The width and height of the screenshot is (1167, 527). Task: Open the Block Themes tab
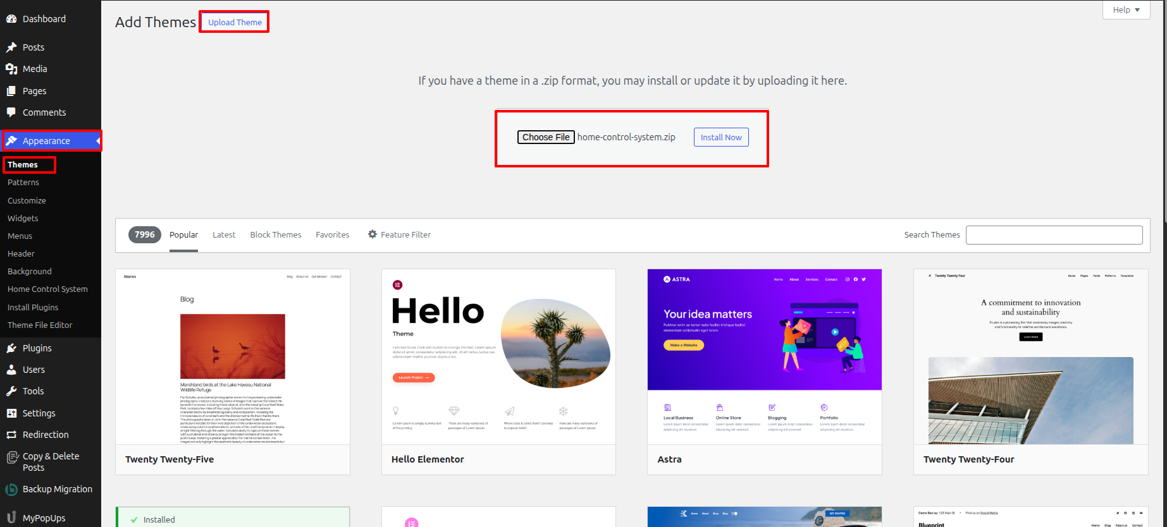(276, 234)
